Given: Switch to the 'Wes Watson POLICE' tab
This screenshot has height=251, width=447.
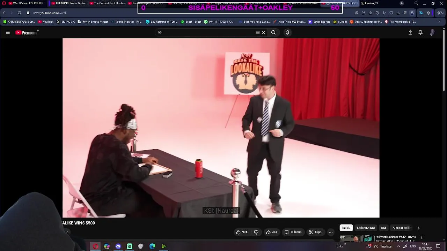Looking at the screenshot, I should pyautogui.click(x=26, y=3).
